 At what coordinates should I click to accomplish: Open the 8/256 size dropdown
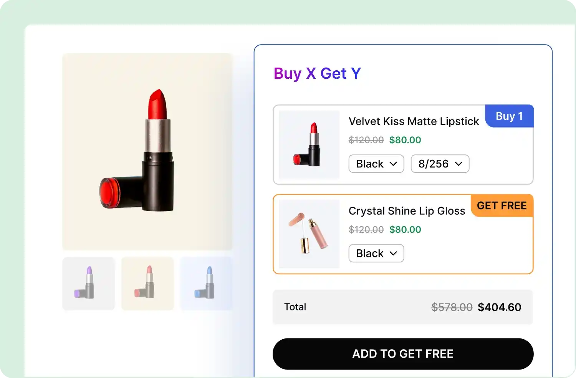[440, 164]
